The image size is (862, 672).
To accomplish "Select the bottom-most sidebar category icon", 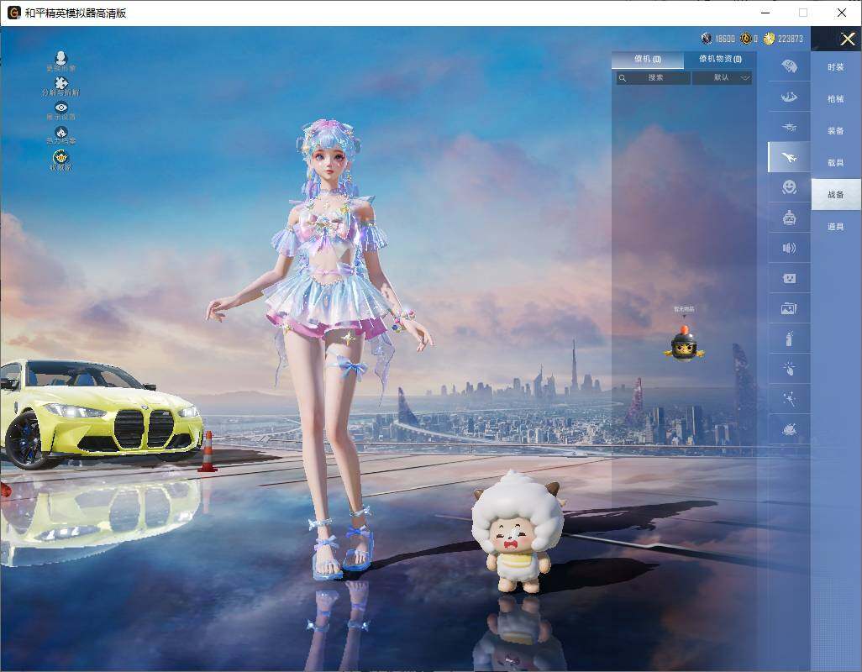I will tap(790, 428).
